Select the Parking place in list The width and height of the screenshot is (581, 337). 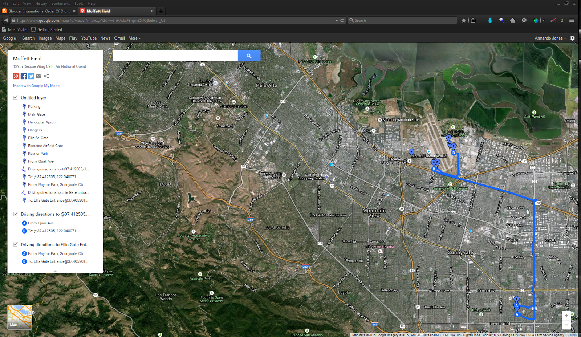point(34,107)
